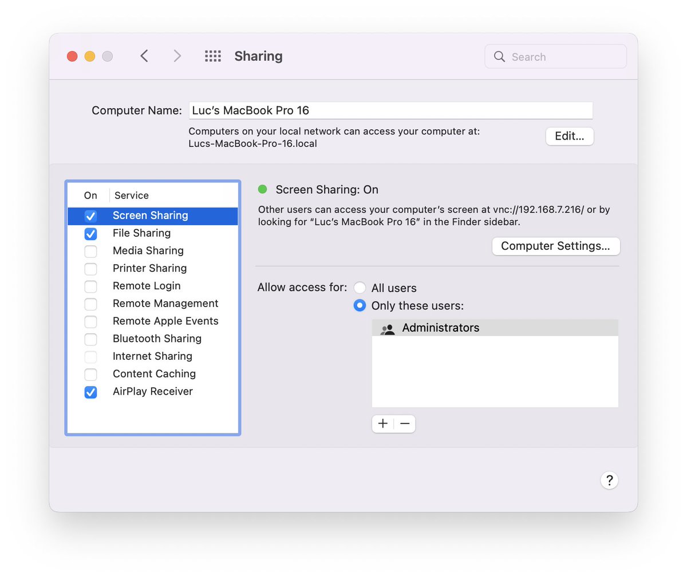Click the forward navigation arrow
Viewport: 687px width, 577px height.
point(177,55)
